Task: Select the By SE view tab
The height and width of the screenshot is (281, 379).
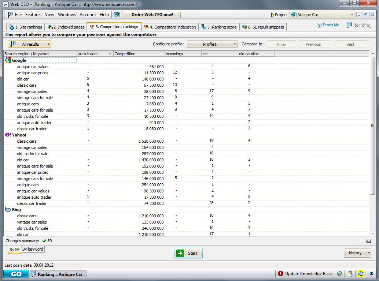Action: pos(15,250)
